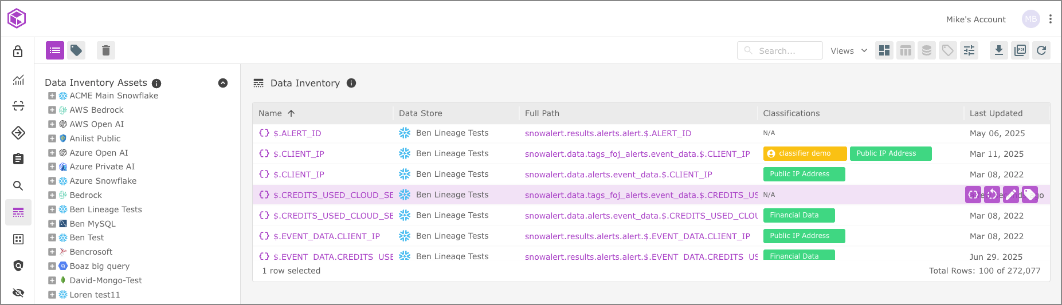
Task: Open the $.ALERT_ID name link
Action: (x=297, y=133)
